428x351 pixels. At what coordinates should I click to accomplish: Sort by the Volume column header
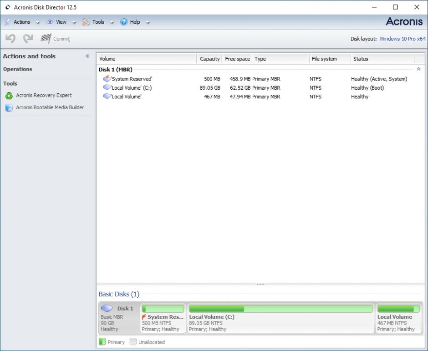point(147,59)
